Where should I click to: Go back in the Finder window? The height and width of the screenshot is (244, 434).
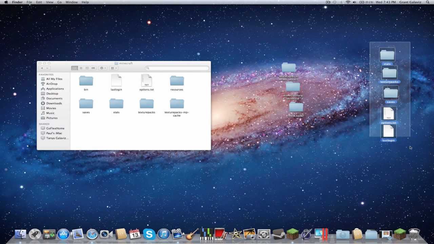point(42,68)
